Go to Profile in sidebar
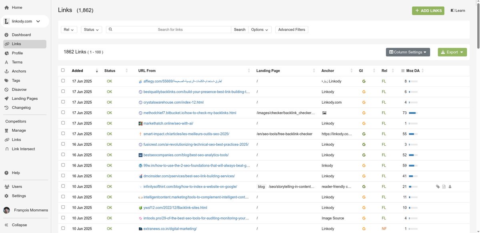Screen dimensions: 480x233 (17, 53)
